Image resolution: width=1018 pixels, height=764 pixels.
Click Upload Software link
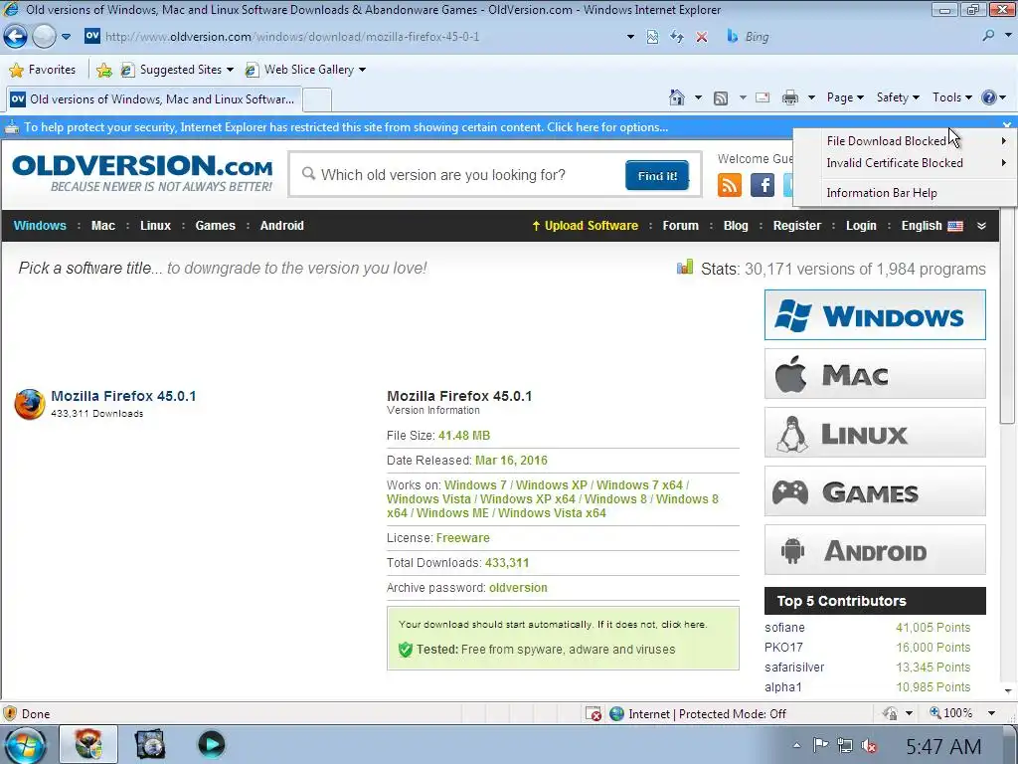click(585, 226)
